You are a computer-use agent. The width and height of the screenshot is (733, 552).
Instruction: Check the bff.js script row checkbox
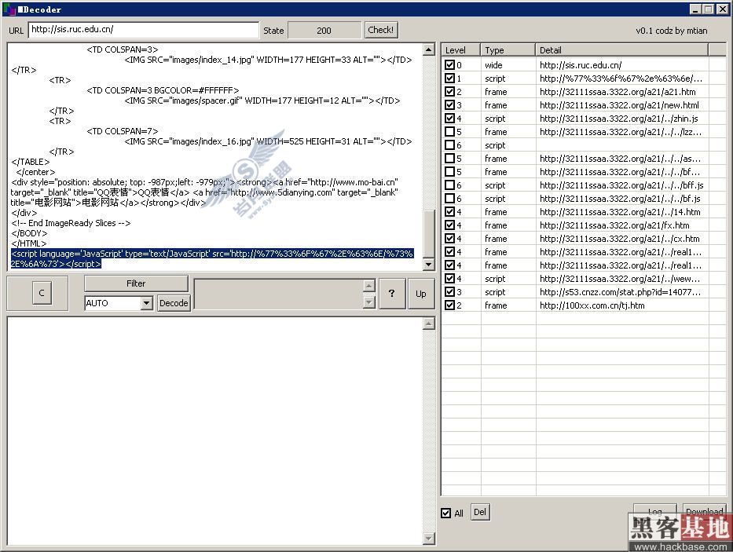pyautogui.click(x=449, y=185)
